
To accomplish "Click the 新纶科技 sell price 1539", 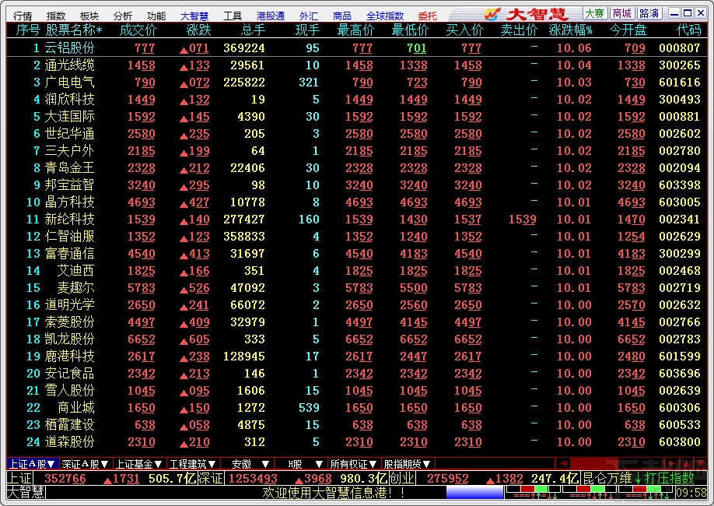I will 523,220.
